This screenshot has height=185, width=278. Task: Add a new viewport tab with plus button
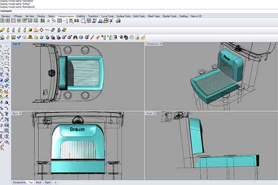click(56, 182)
